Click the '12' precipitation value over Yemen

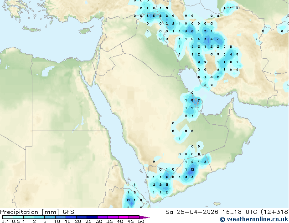[x=192, y=169]
